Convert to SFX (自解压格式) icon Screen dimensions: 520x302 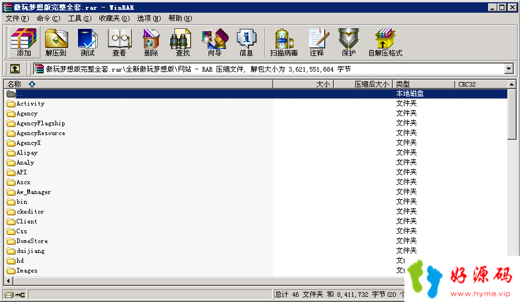[385, 42]
